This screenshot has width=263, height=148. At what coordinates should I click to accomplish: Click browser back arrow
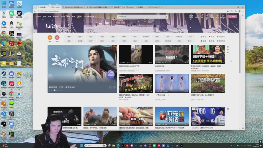point(35,11)
